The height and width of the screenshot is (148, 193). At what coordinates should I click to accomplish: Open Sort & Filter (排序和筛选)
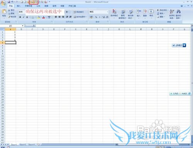point(172,14)
